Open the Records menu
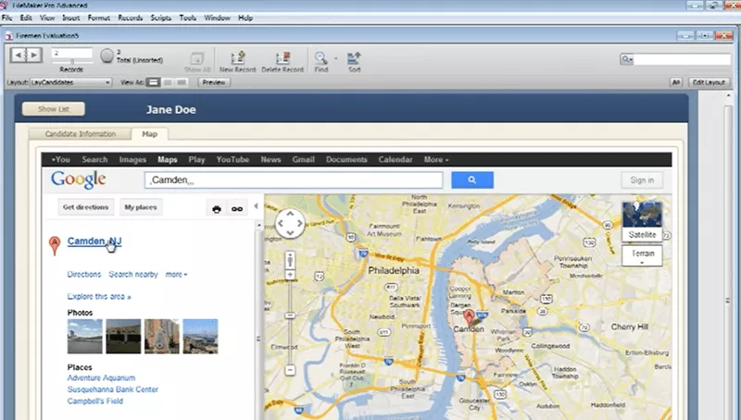The height and width of the screenshot is (420, 741). [130, 18]
